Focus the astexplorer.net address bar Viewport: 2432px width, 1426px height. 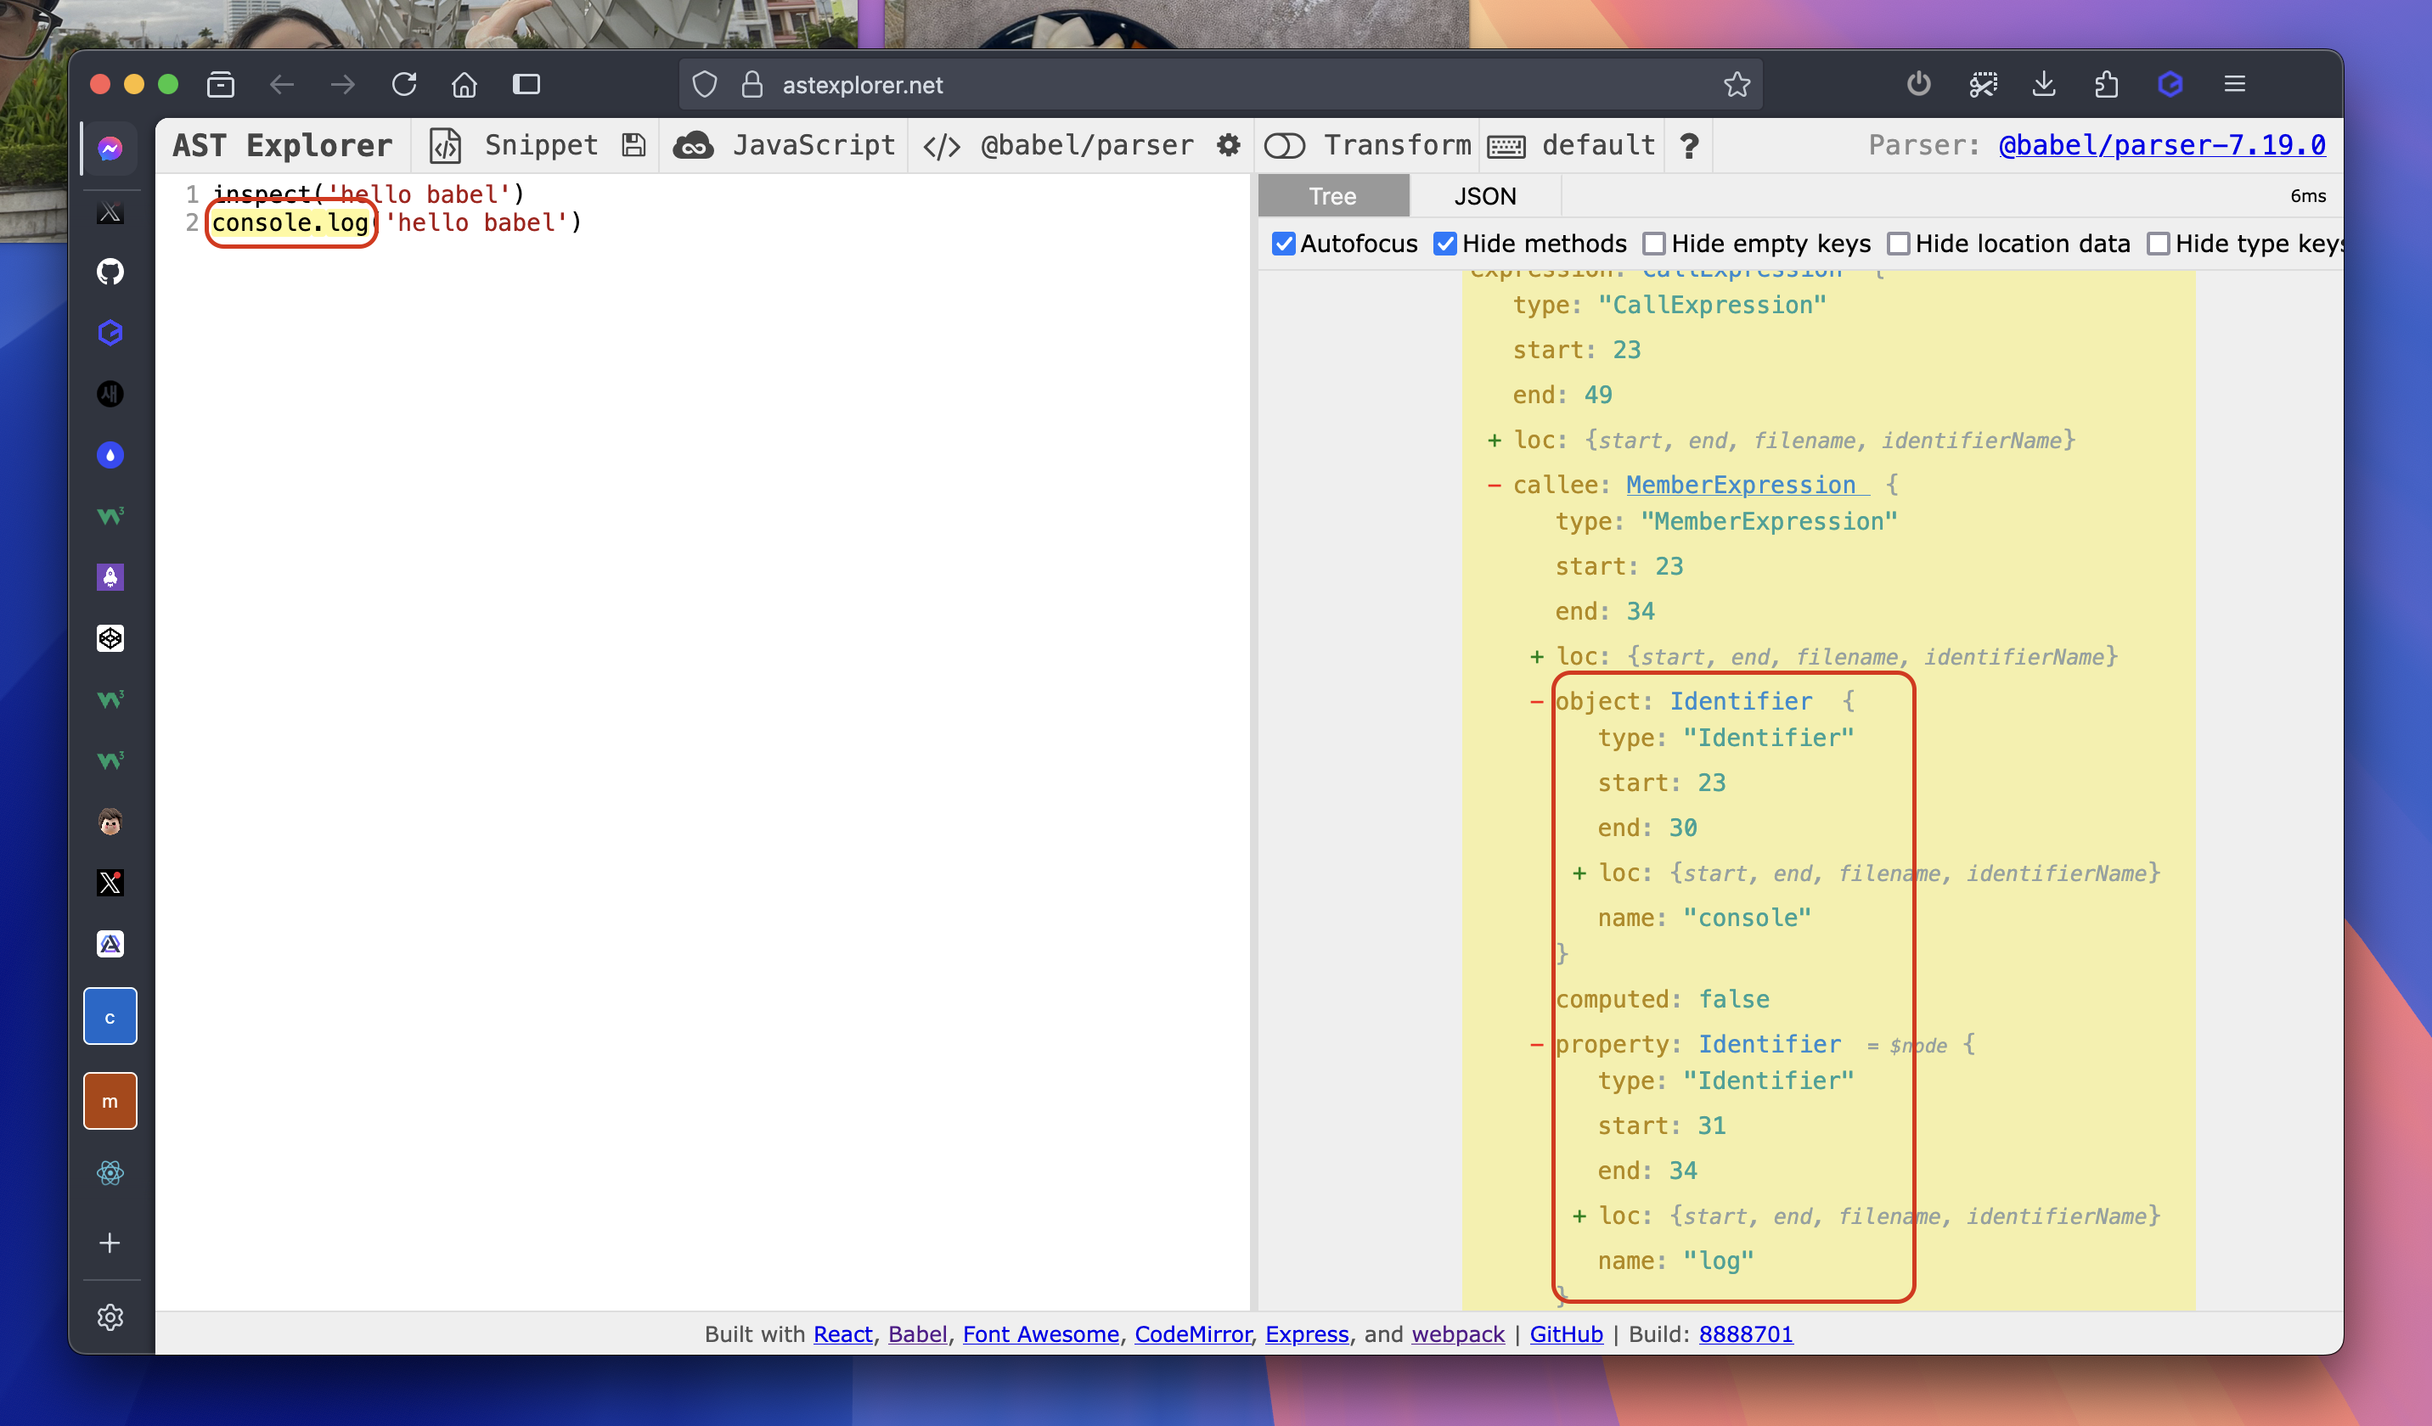pyautogui.click(x=1221, y=85)
